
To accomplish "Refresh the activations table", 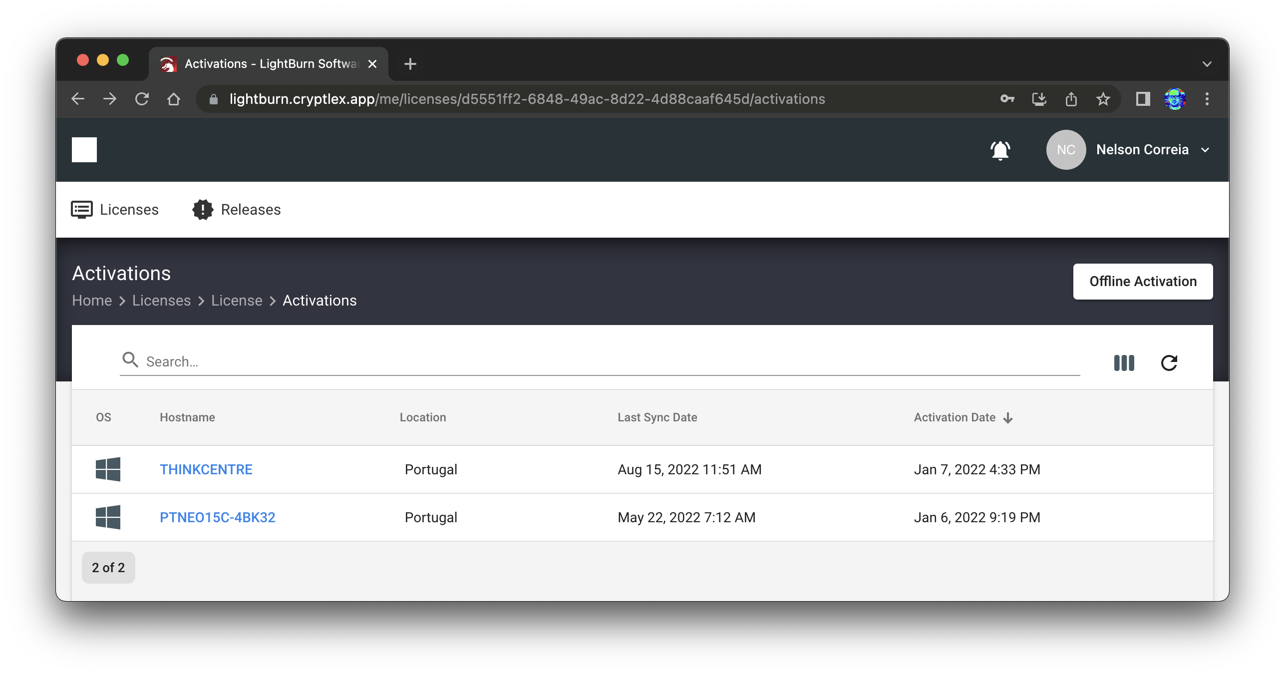I will [x=1169, y=363].
